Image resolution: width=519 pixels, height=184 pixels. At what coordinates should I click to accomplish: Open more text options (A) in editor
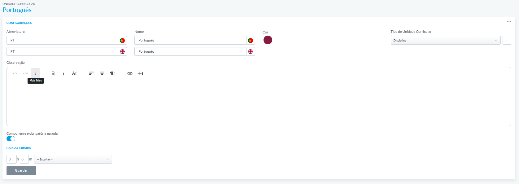pos(74,73)
